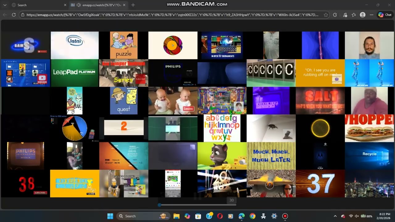This screenshot has height=222, width=395.
Task: Open the Windows Recycle video thumbnail
Action: 369,156
